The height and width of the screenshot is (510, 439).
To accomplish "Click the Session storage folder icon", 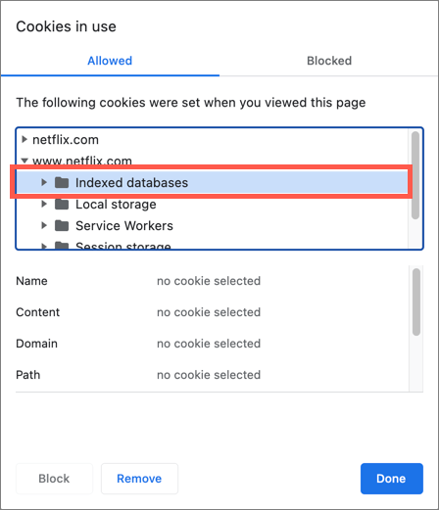I will point(62,246).
